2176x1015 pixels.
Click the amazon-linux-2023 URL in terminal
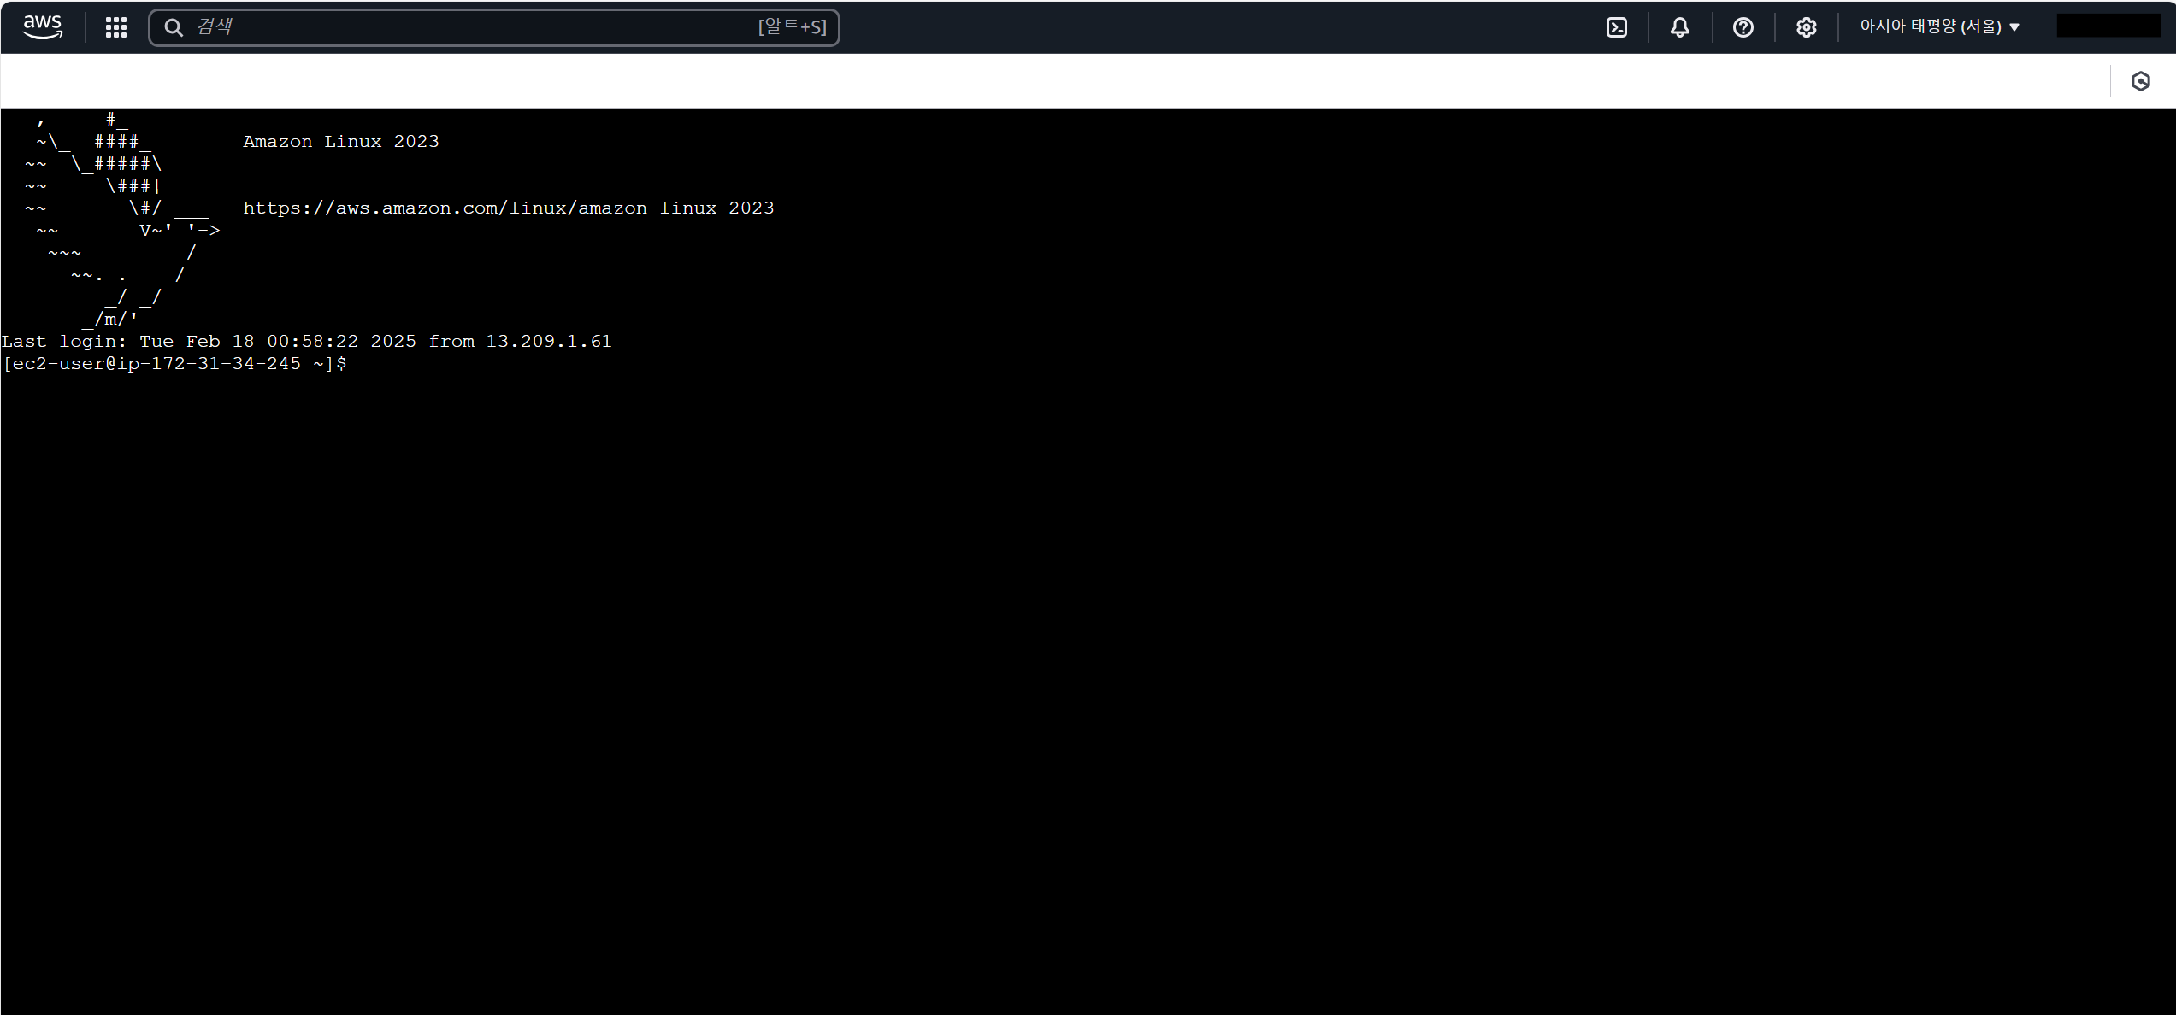pos(508,208)
